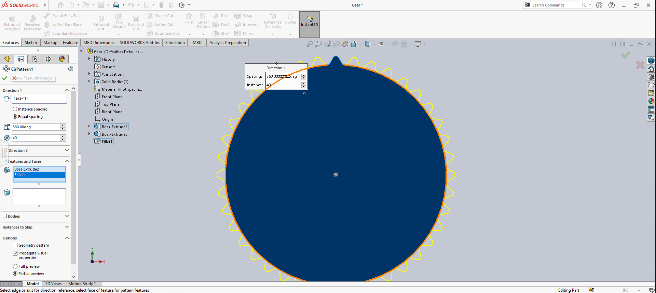
Task: Open the PropertyManager tab icon
Action: pyautogui.click(x=21, y=59)
